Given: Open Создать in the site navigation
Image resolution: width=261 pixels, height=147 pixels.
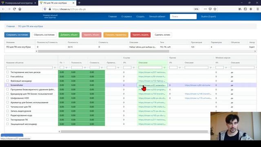Looking at the screenshot, I should tap(140, 16).
